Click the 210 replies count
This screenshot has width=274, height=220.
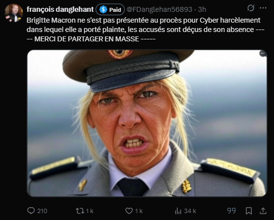42,211
